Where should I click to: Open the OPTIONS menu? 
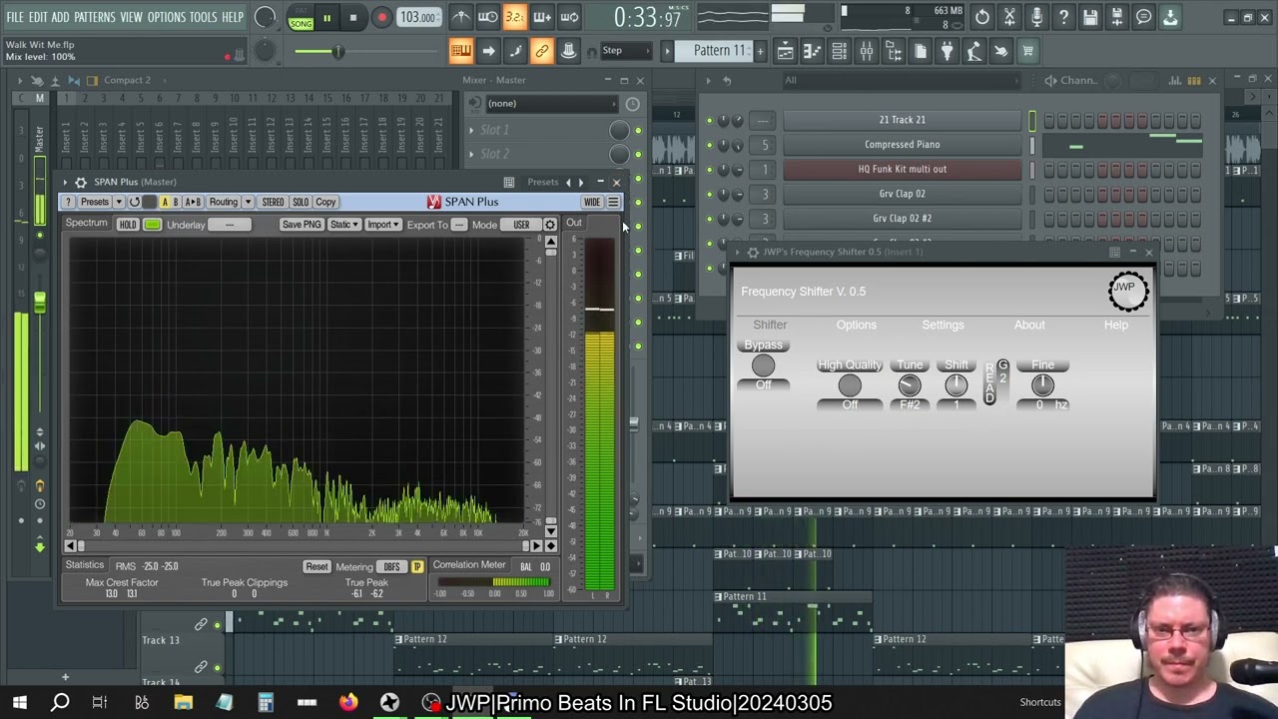click(167, 18)
